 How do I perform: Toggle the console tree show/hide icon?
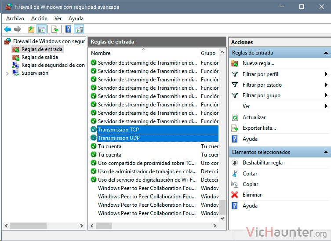click(x=42, y=29)
